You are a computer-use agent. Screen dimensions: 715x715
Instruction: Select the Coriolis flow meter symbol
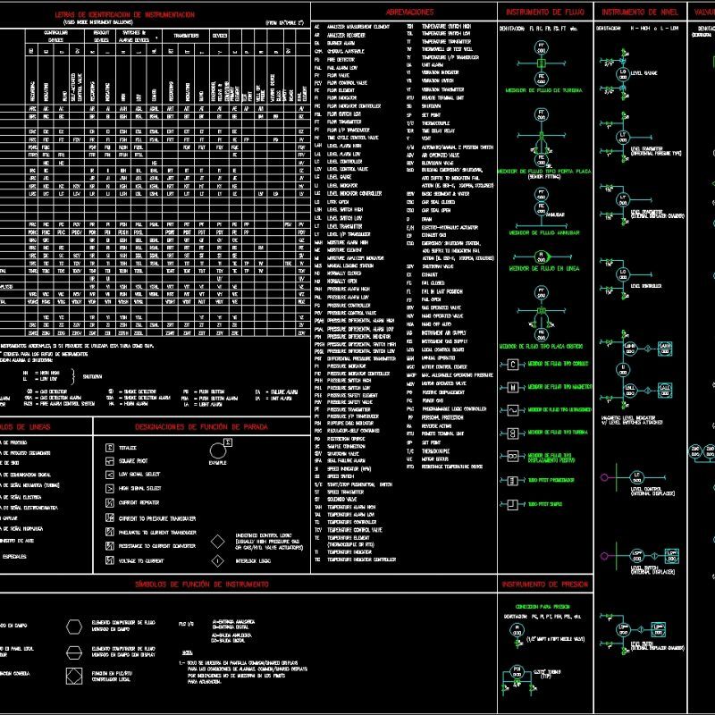coord(514,364)
